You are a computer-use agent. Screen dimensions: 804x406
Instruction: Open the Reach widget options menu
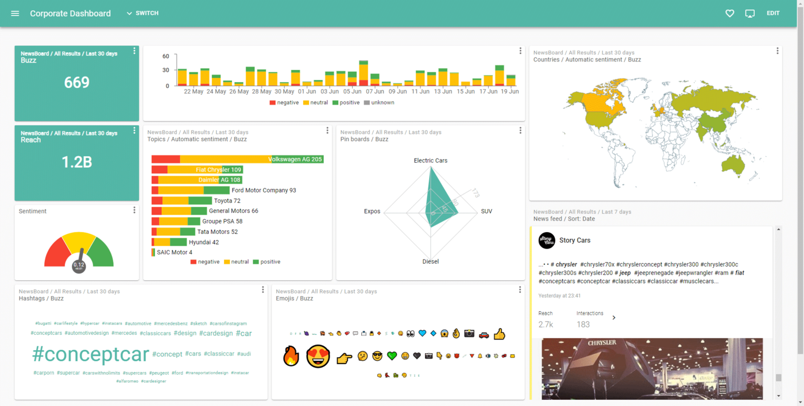pyautogui.click(x=134, y=130)
